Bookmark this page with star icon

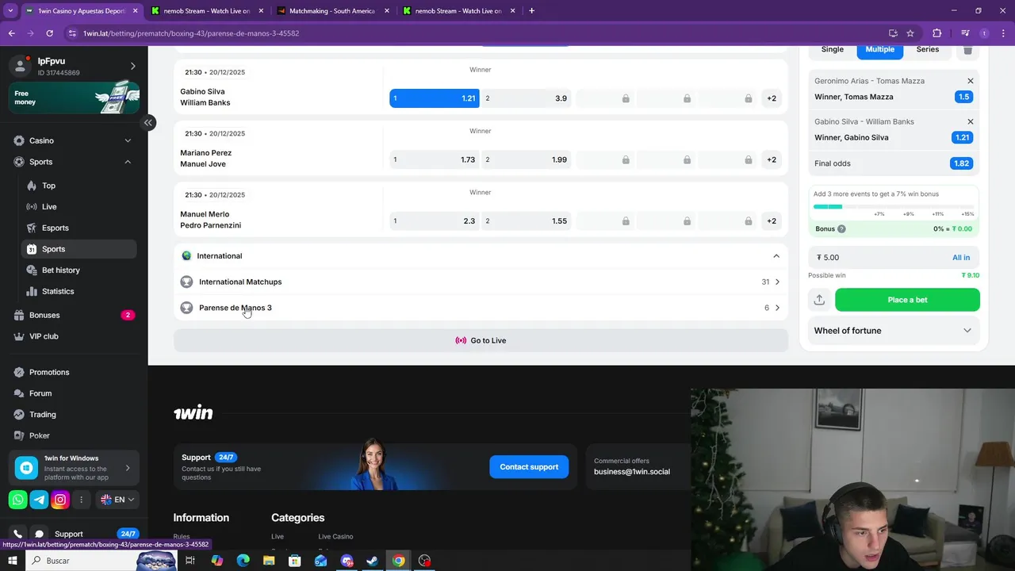pos(910,33)
